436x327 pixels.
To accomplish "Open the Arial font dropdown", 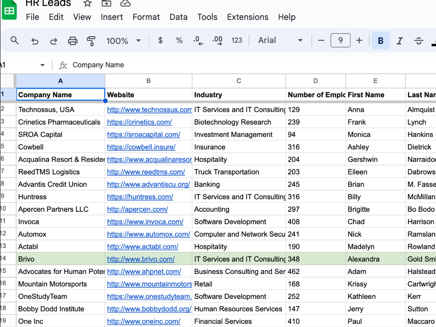I will 280,41.
